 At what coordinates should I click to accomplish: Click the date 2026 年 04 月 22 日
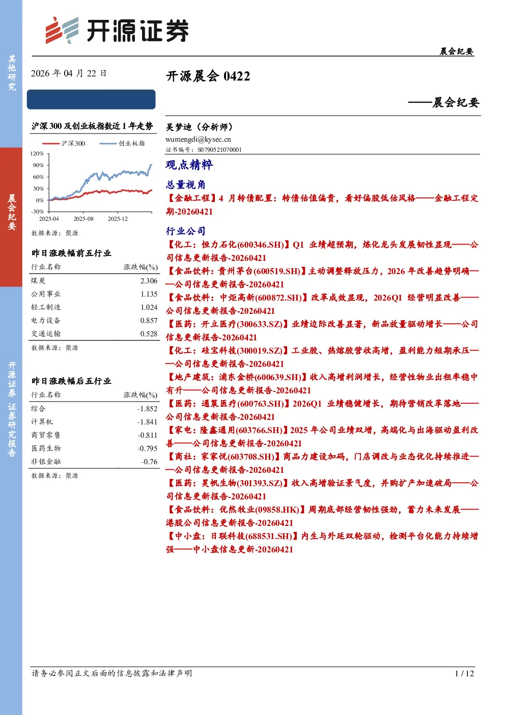[69, 73]
